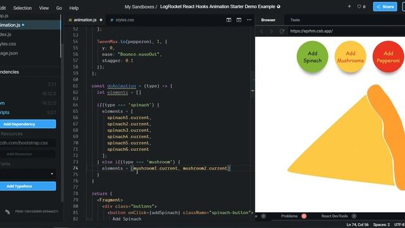
Task: Click the Add Resource button
Action: click(28, 154)
